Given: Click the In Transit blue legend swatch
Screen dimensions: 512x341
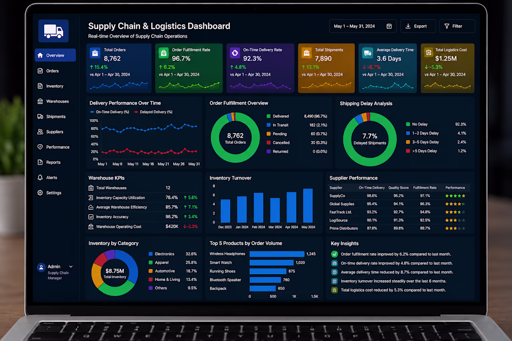Looking at the screenshot, I should click(x=269, y=125).
